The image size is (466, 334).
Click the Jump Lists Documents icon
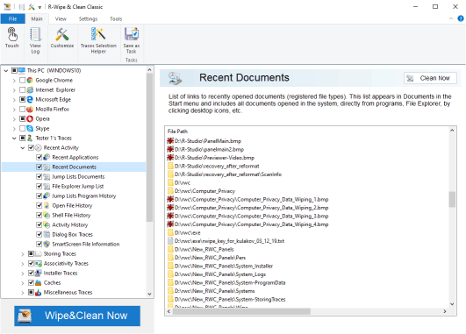(47, 177)
